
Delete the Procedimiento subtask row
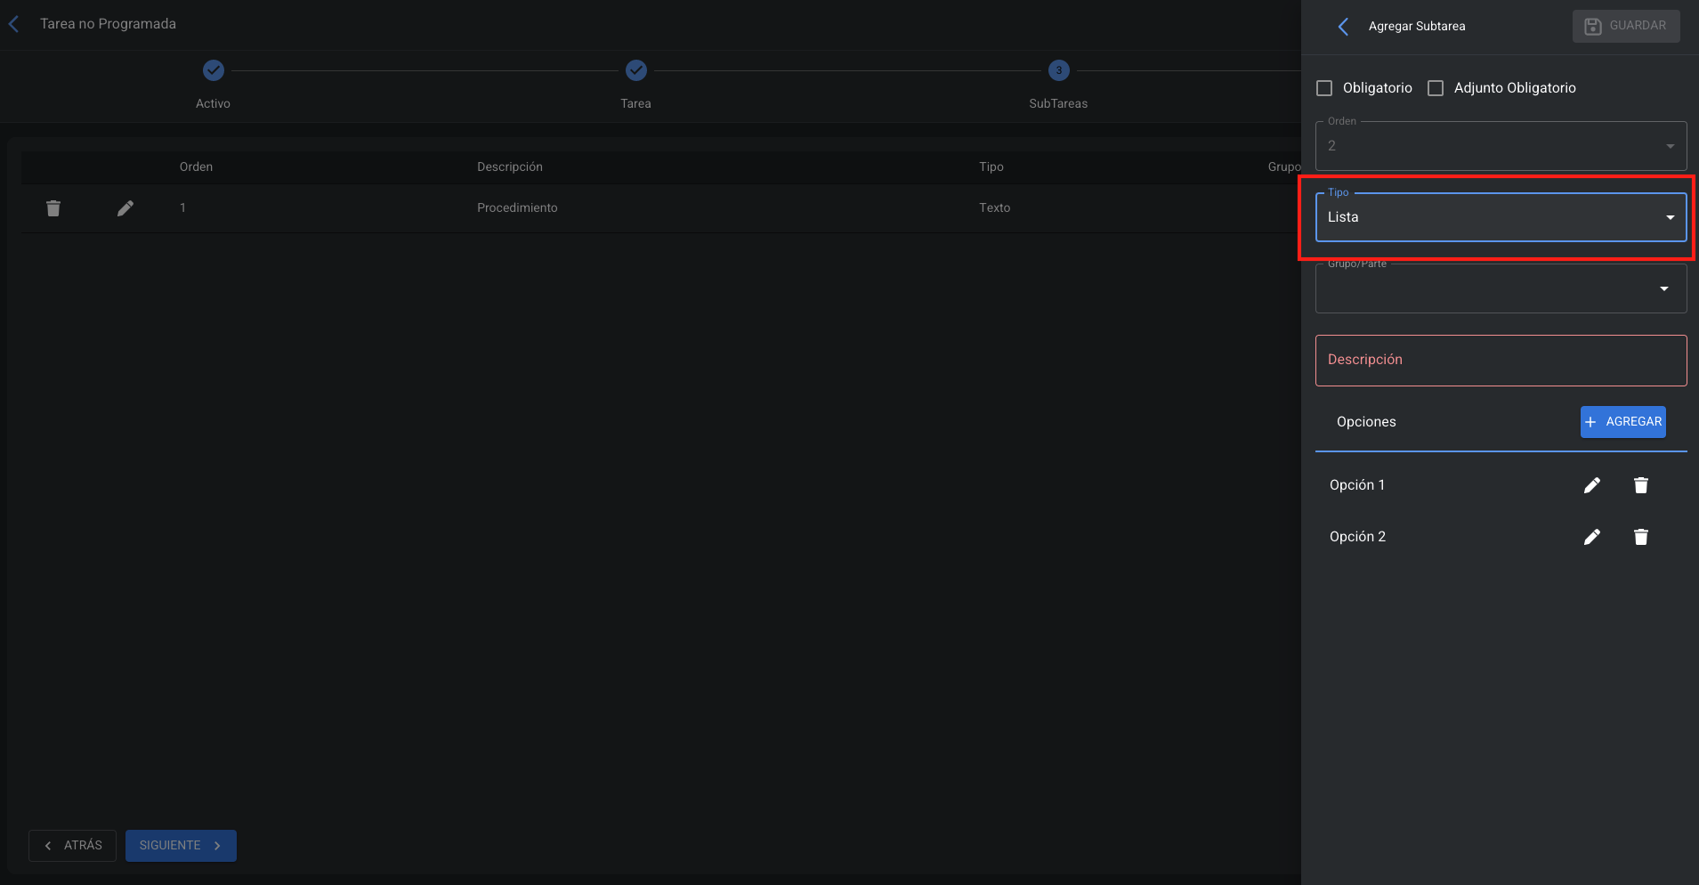point(53,208)
